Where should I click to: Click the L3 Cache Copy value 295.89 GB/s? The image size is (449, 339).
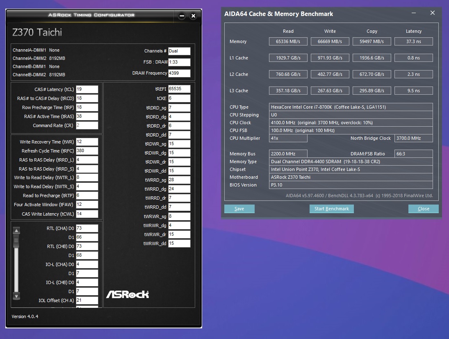(372, 91)
